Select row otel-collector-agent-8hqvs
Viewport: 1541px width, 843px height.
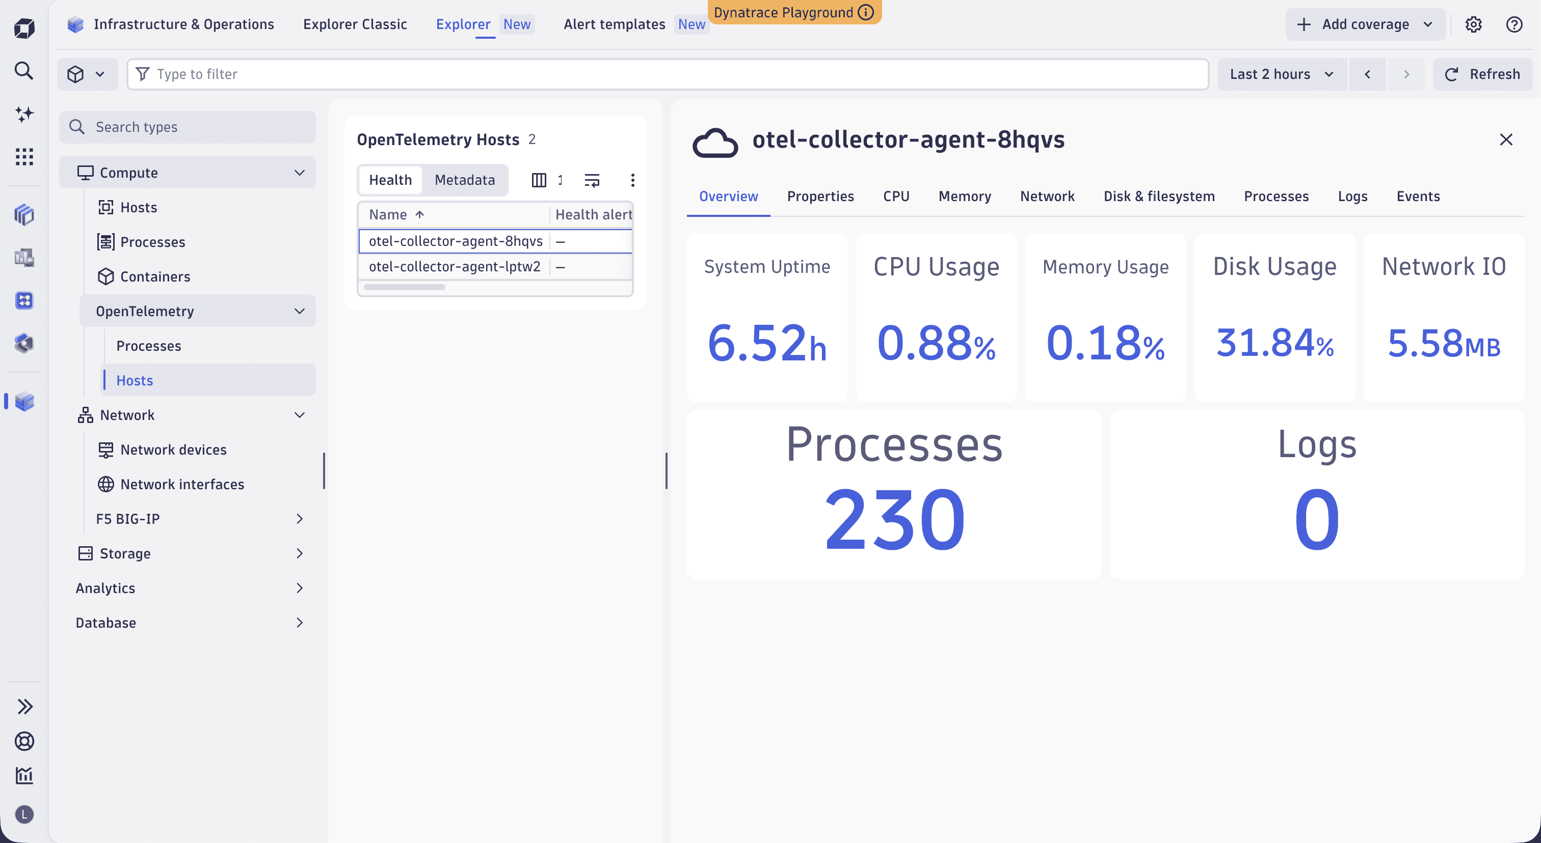(495, 241)
